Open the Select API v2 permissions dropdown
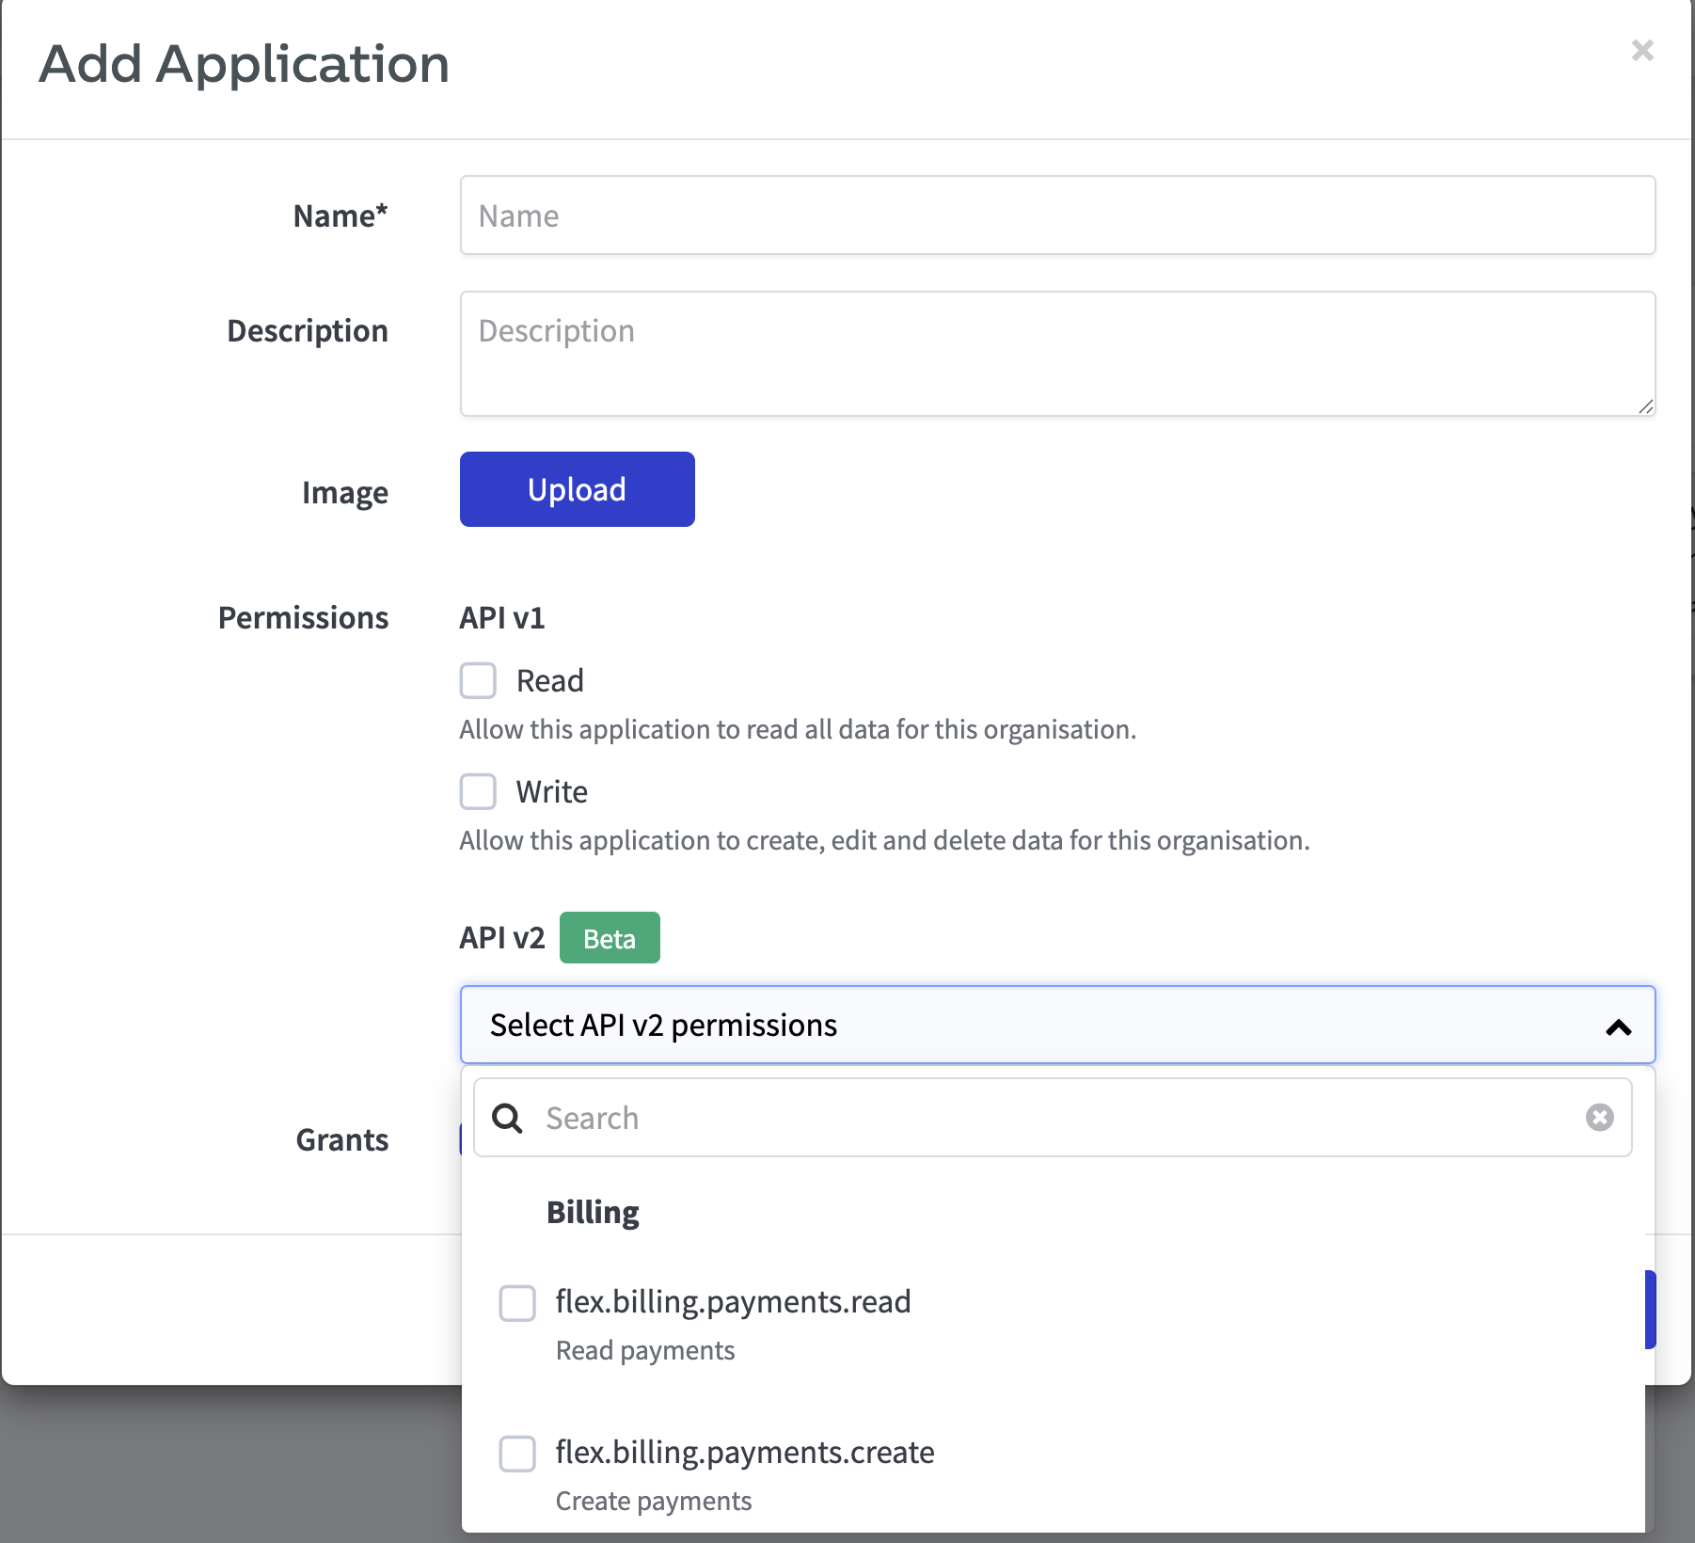Screen dimensions: 1695x1543 (1035, 1025)
